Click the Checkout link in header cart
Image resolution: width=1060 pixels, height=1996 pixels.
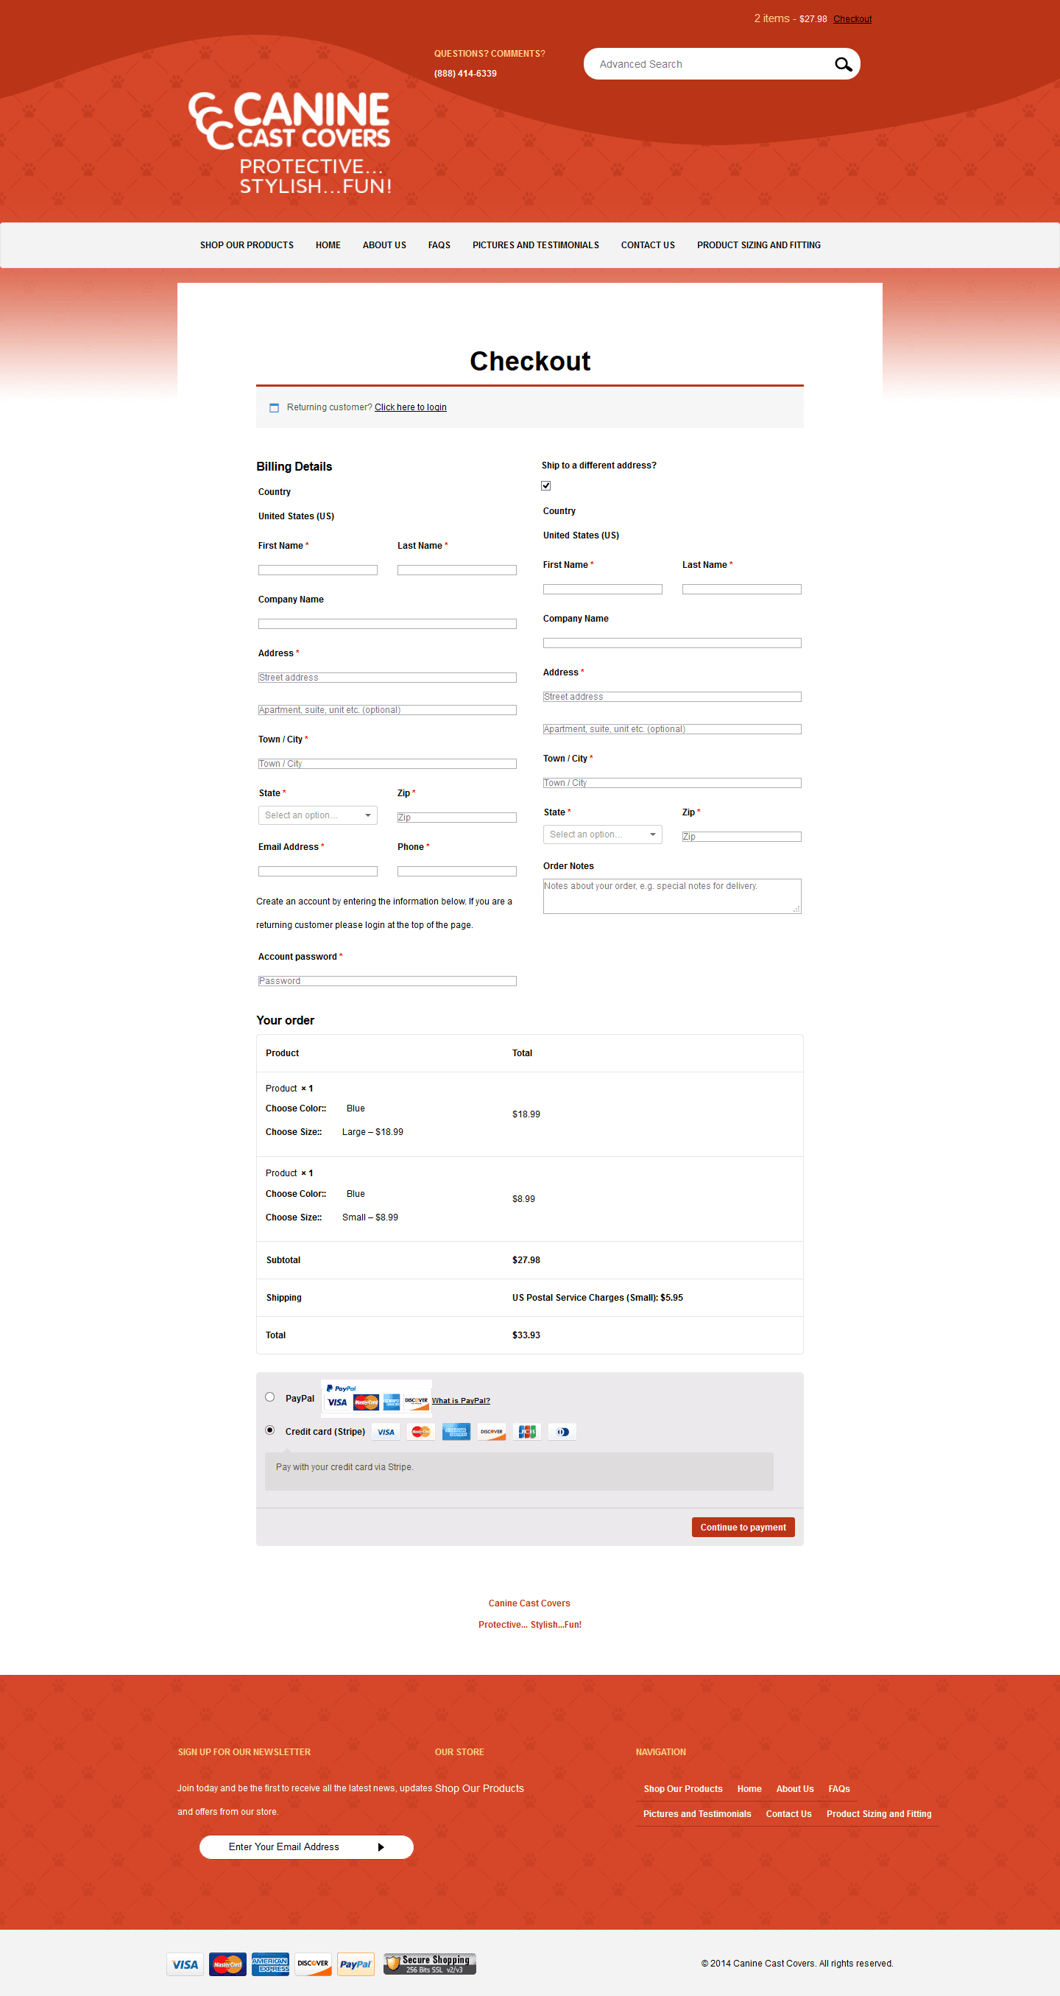tap(852, 19)
